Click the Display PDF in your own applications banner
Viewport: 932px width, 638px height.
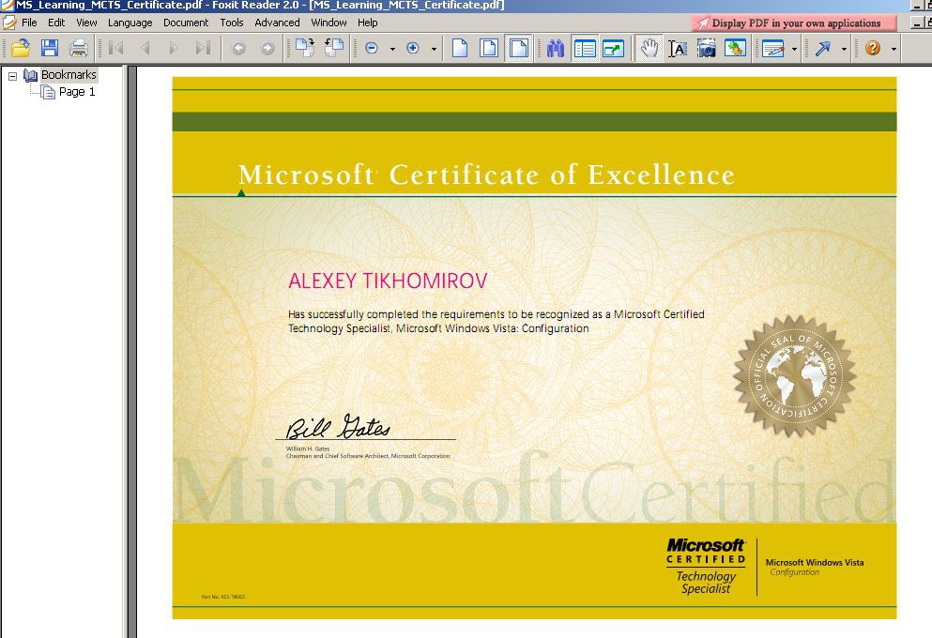click(793, 23)
